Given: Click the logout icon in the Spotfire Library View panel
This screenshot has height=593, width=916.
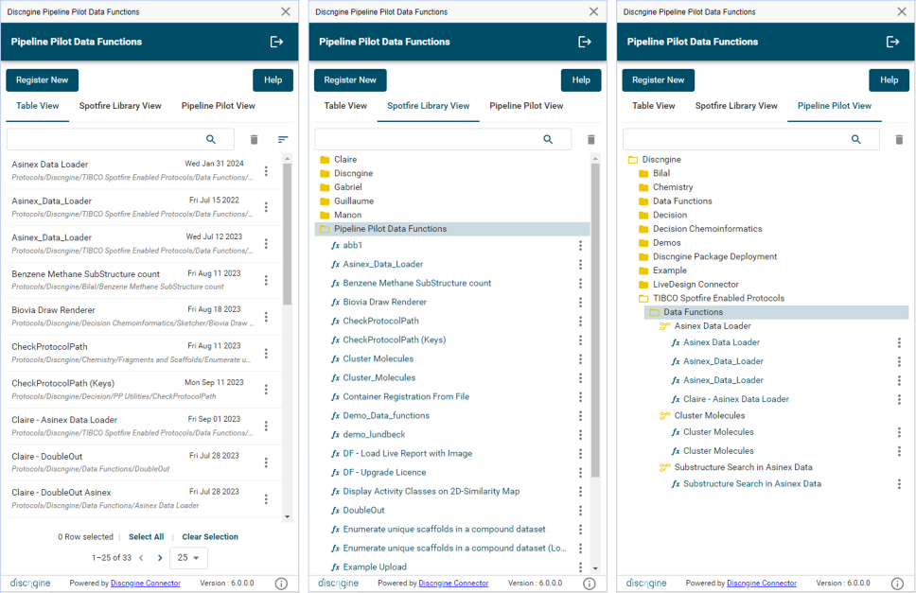Looking at the screenshot, I should [584, 42].
